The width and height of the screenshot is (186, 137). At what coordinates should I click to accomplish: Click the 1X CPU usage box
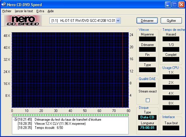point(171,77)
